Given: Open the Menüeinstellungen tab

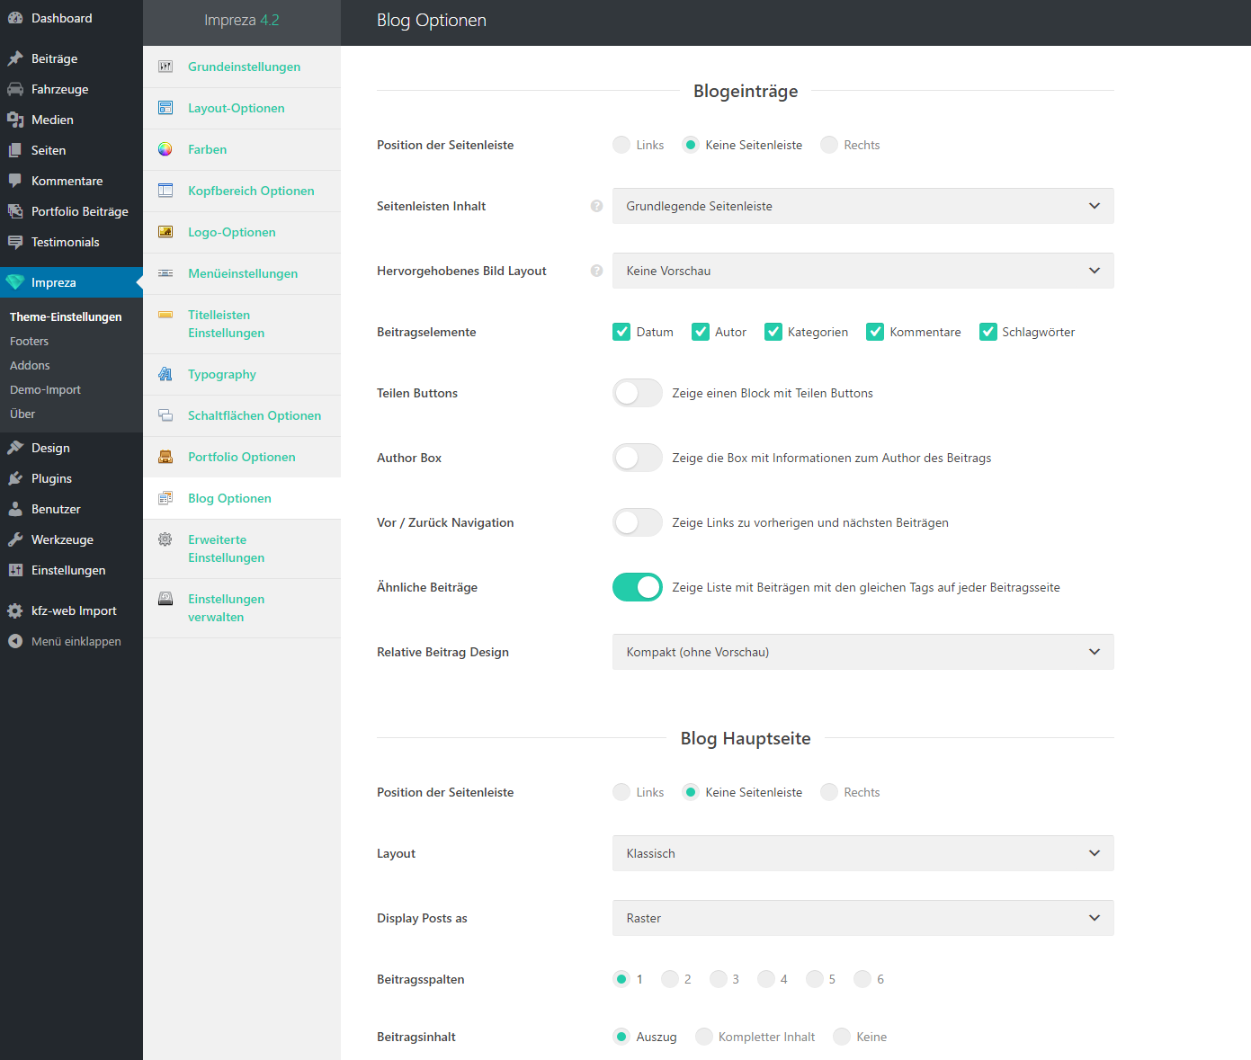Looking at the screenshot, I should click(242, 273).
